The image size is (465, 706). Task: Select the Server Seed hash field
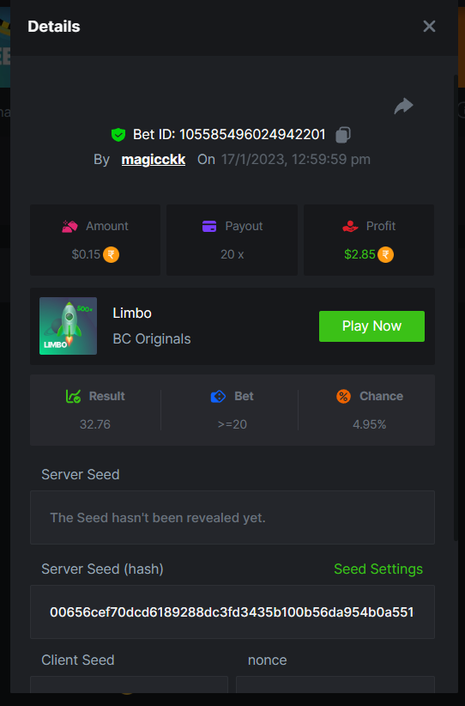coord(232,612)
